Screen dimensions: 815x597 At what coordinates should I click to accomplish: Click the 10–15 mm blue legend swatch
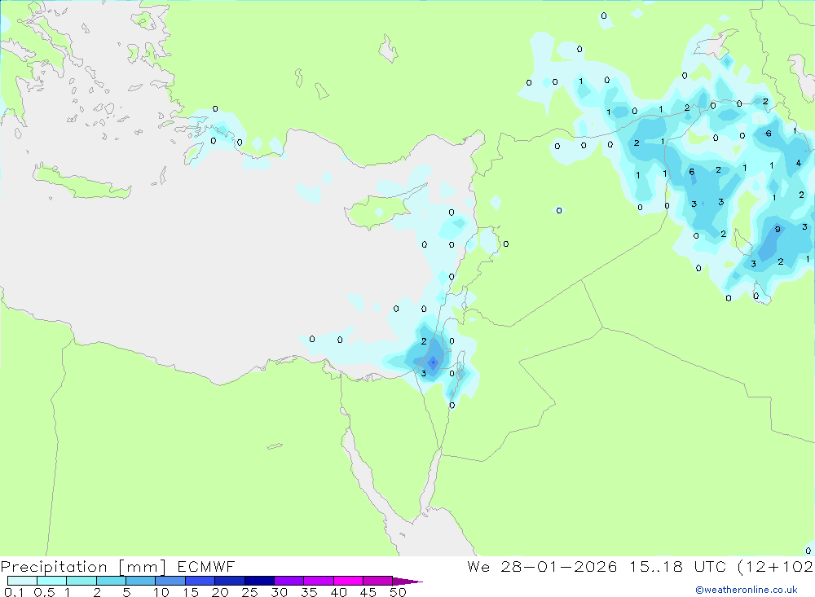pyautogui.click(x=170, y=581)
